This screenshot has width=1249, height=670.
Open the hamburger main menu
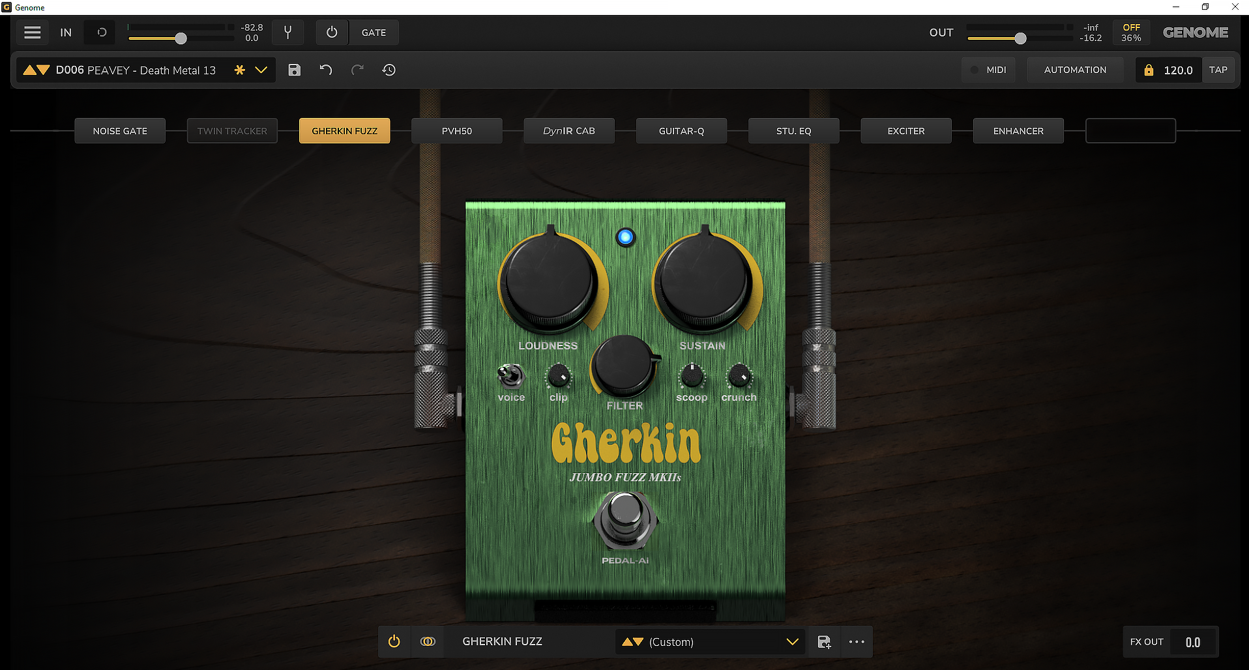coord(33,33)
